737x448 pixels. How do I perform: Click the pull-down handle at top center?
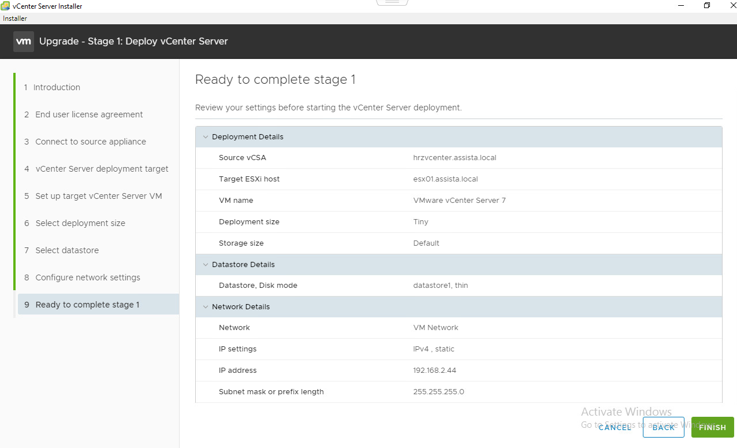(392, 2)
